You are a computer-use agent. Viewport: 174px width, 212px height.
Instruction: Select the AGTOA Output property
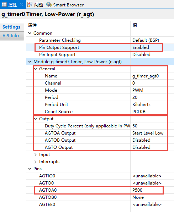coord(60,133)
